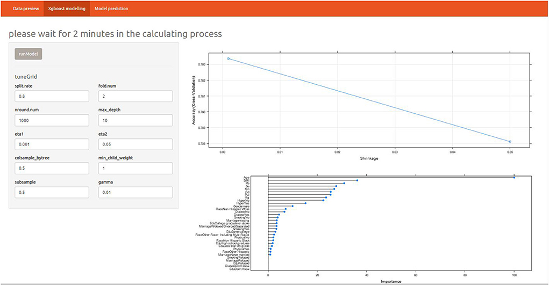Screen dimensions: 549x285
Task: Click the Importance axis label
Action: [x=391, y=281]
